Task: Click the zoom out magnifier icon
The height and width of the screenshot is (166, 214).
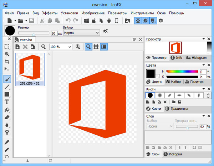Action: pos(44,47)
